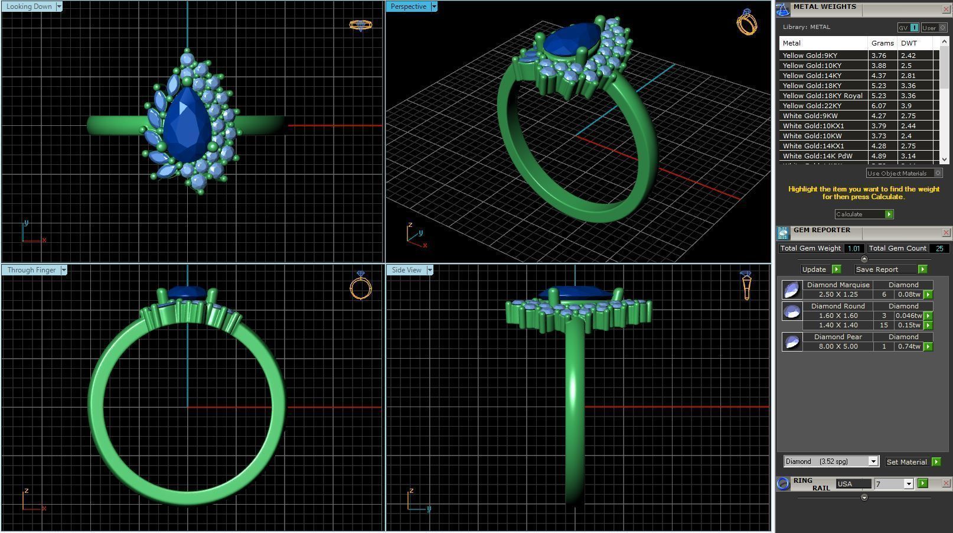The width and height of the screenshot is (953, 533).
Task: Click the Set Material button
Action: [907, 462]
